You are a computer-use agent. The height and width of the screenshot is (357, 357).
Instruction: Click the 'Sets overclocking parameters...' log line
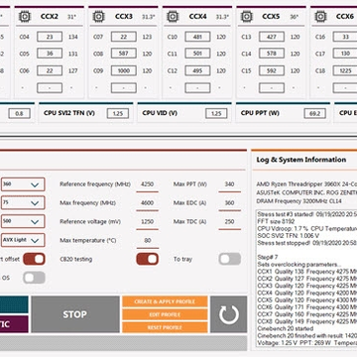[299, 265]
